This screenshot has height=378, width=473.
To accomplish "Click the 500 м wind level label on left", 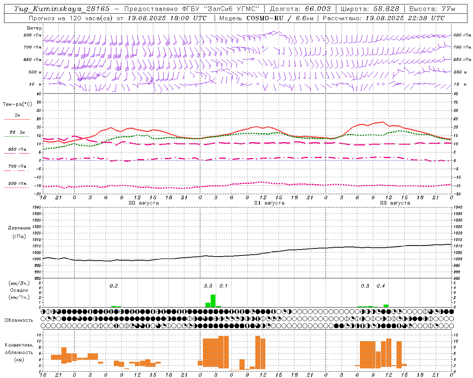I will pyautogui.click(x=35, y=72).
